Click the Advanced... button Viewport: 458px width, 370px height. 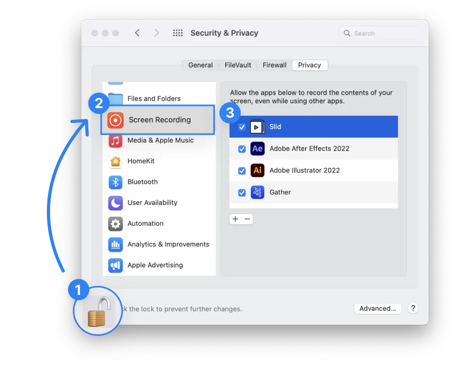tap(378, 308)
